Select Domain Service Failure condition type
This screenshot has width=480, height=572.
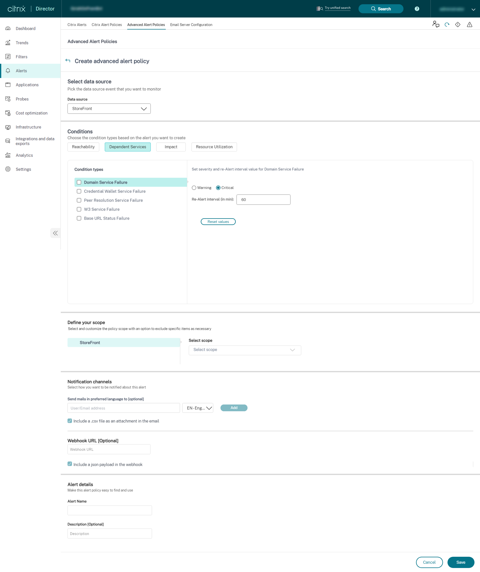(x=78, y=182)
